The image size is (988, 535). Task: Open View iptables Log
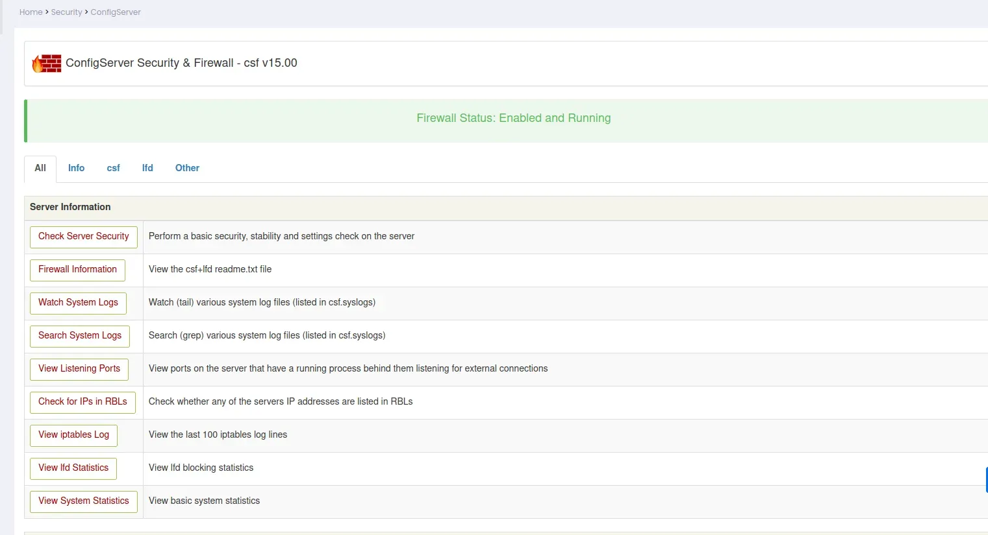pyautogui.click(x=73, y=435)
